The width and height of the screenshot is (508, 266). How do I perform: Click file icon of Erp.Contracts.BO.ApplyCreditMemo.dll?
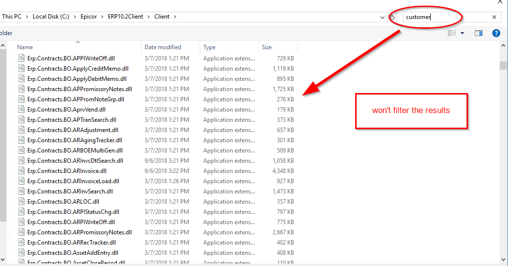point(21,69)
